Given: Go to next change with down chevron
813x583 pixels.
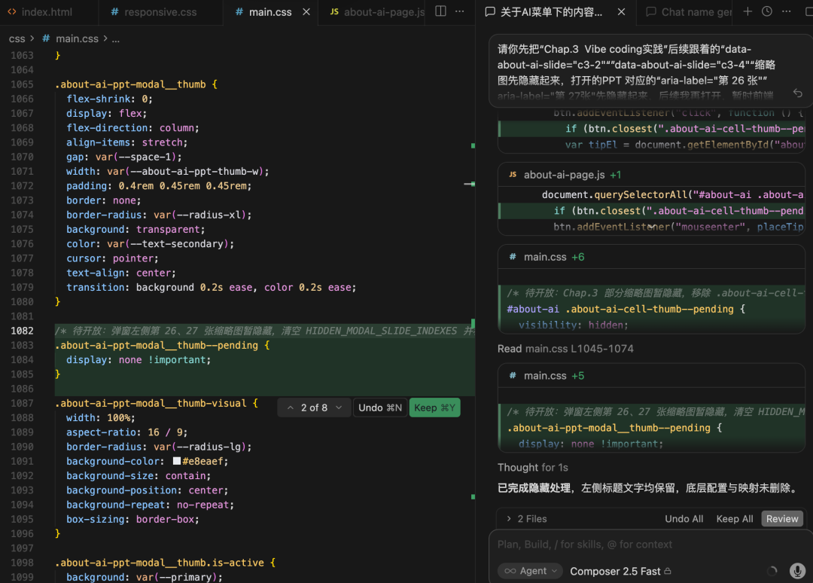Looking at the screenshot, I should 339,407.
